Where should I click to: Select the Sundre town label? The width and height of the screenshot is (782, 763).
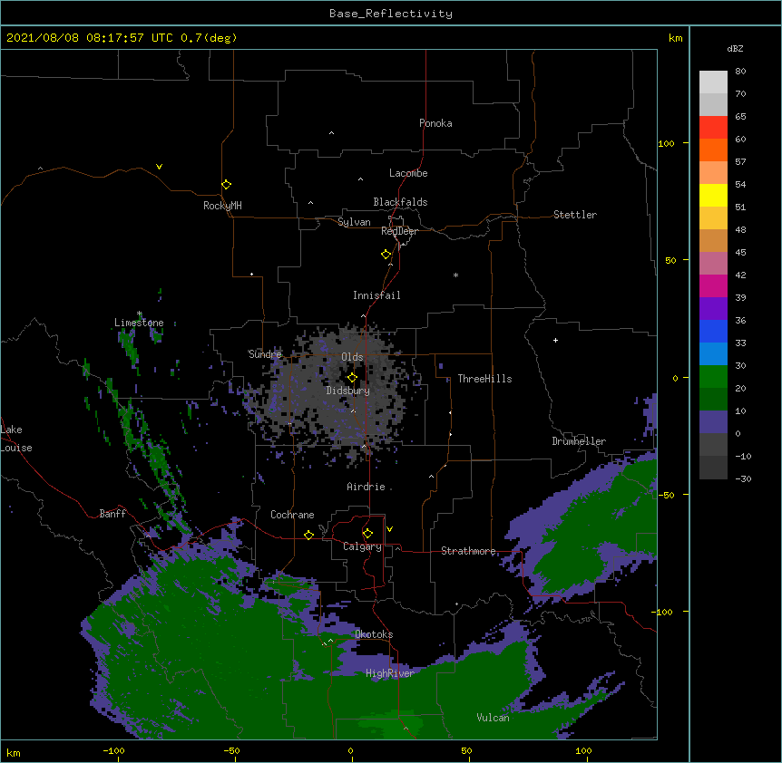[x=265, y=354]
